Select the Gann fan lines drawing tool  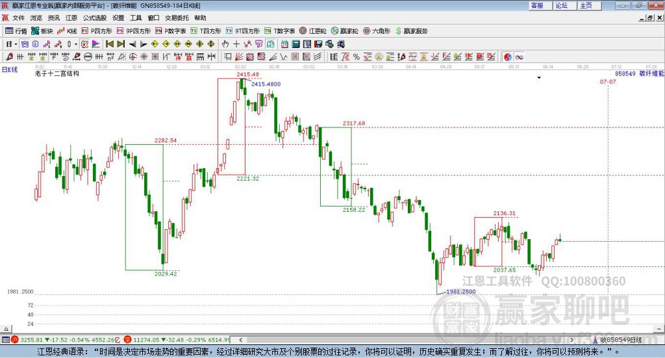click(x=238, y=57)
